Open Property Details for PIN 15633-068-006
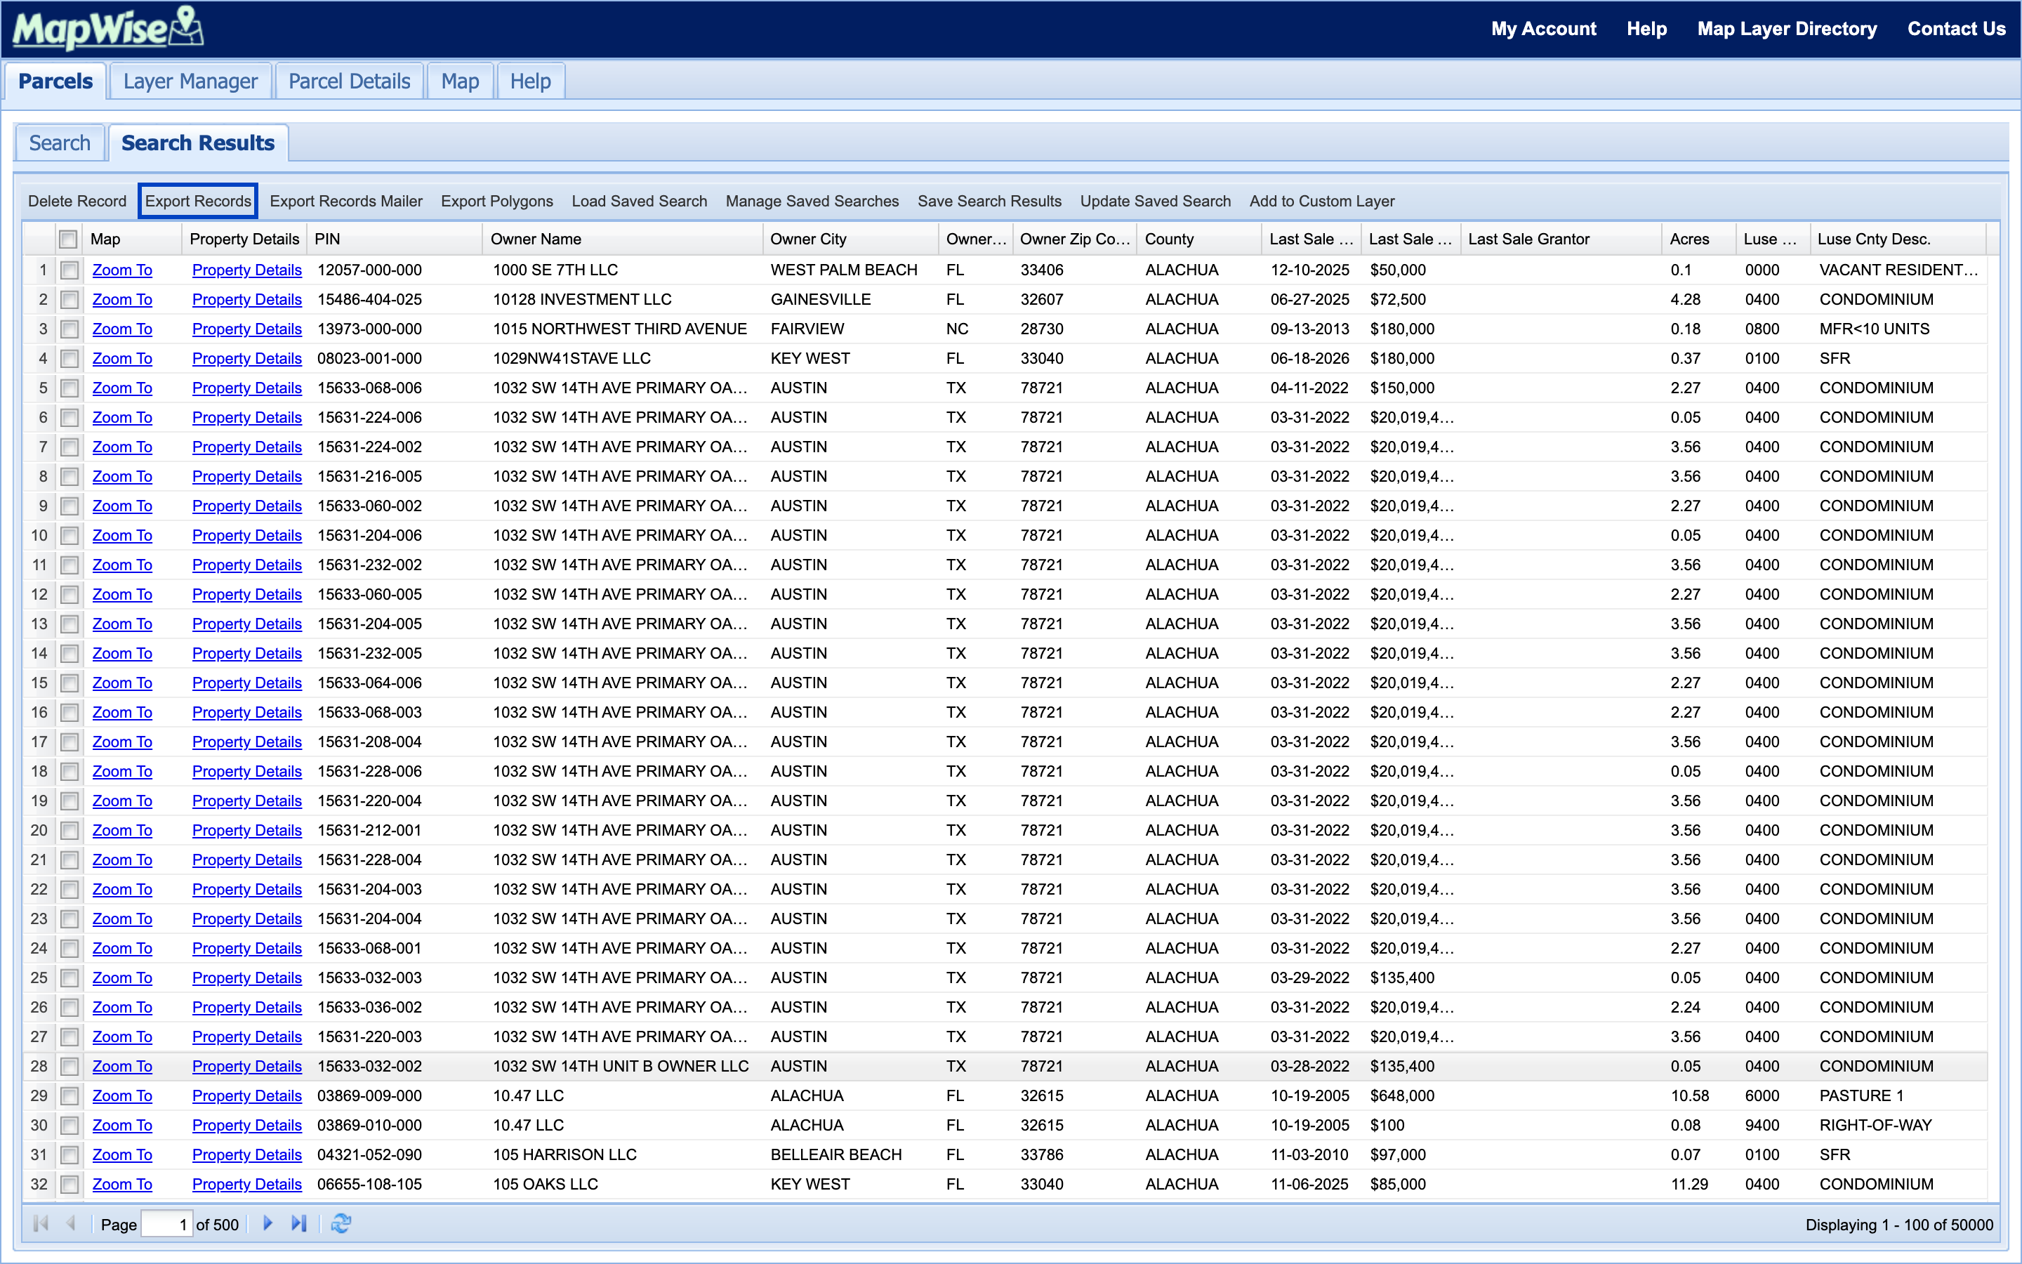The width and height of the screenshot is (2022, 1264). (x=246, y=388)
